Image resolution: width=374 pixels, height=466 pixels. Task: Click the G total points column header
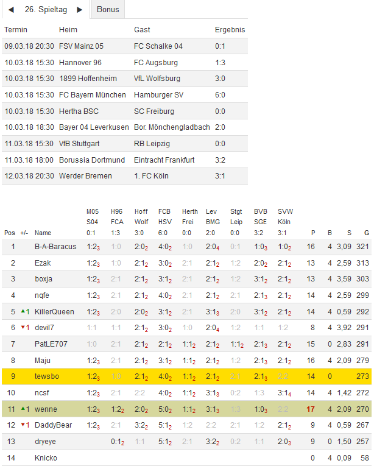pyautogui.click(x=366, y=233)
